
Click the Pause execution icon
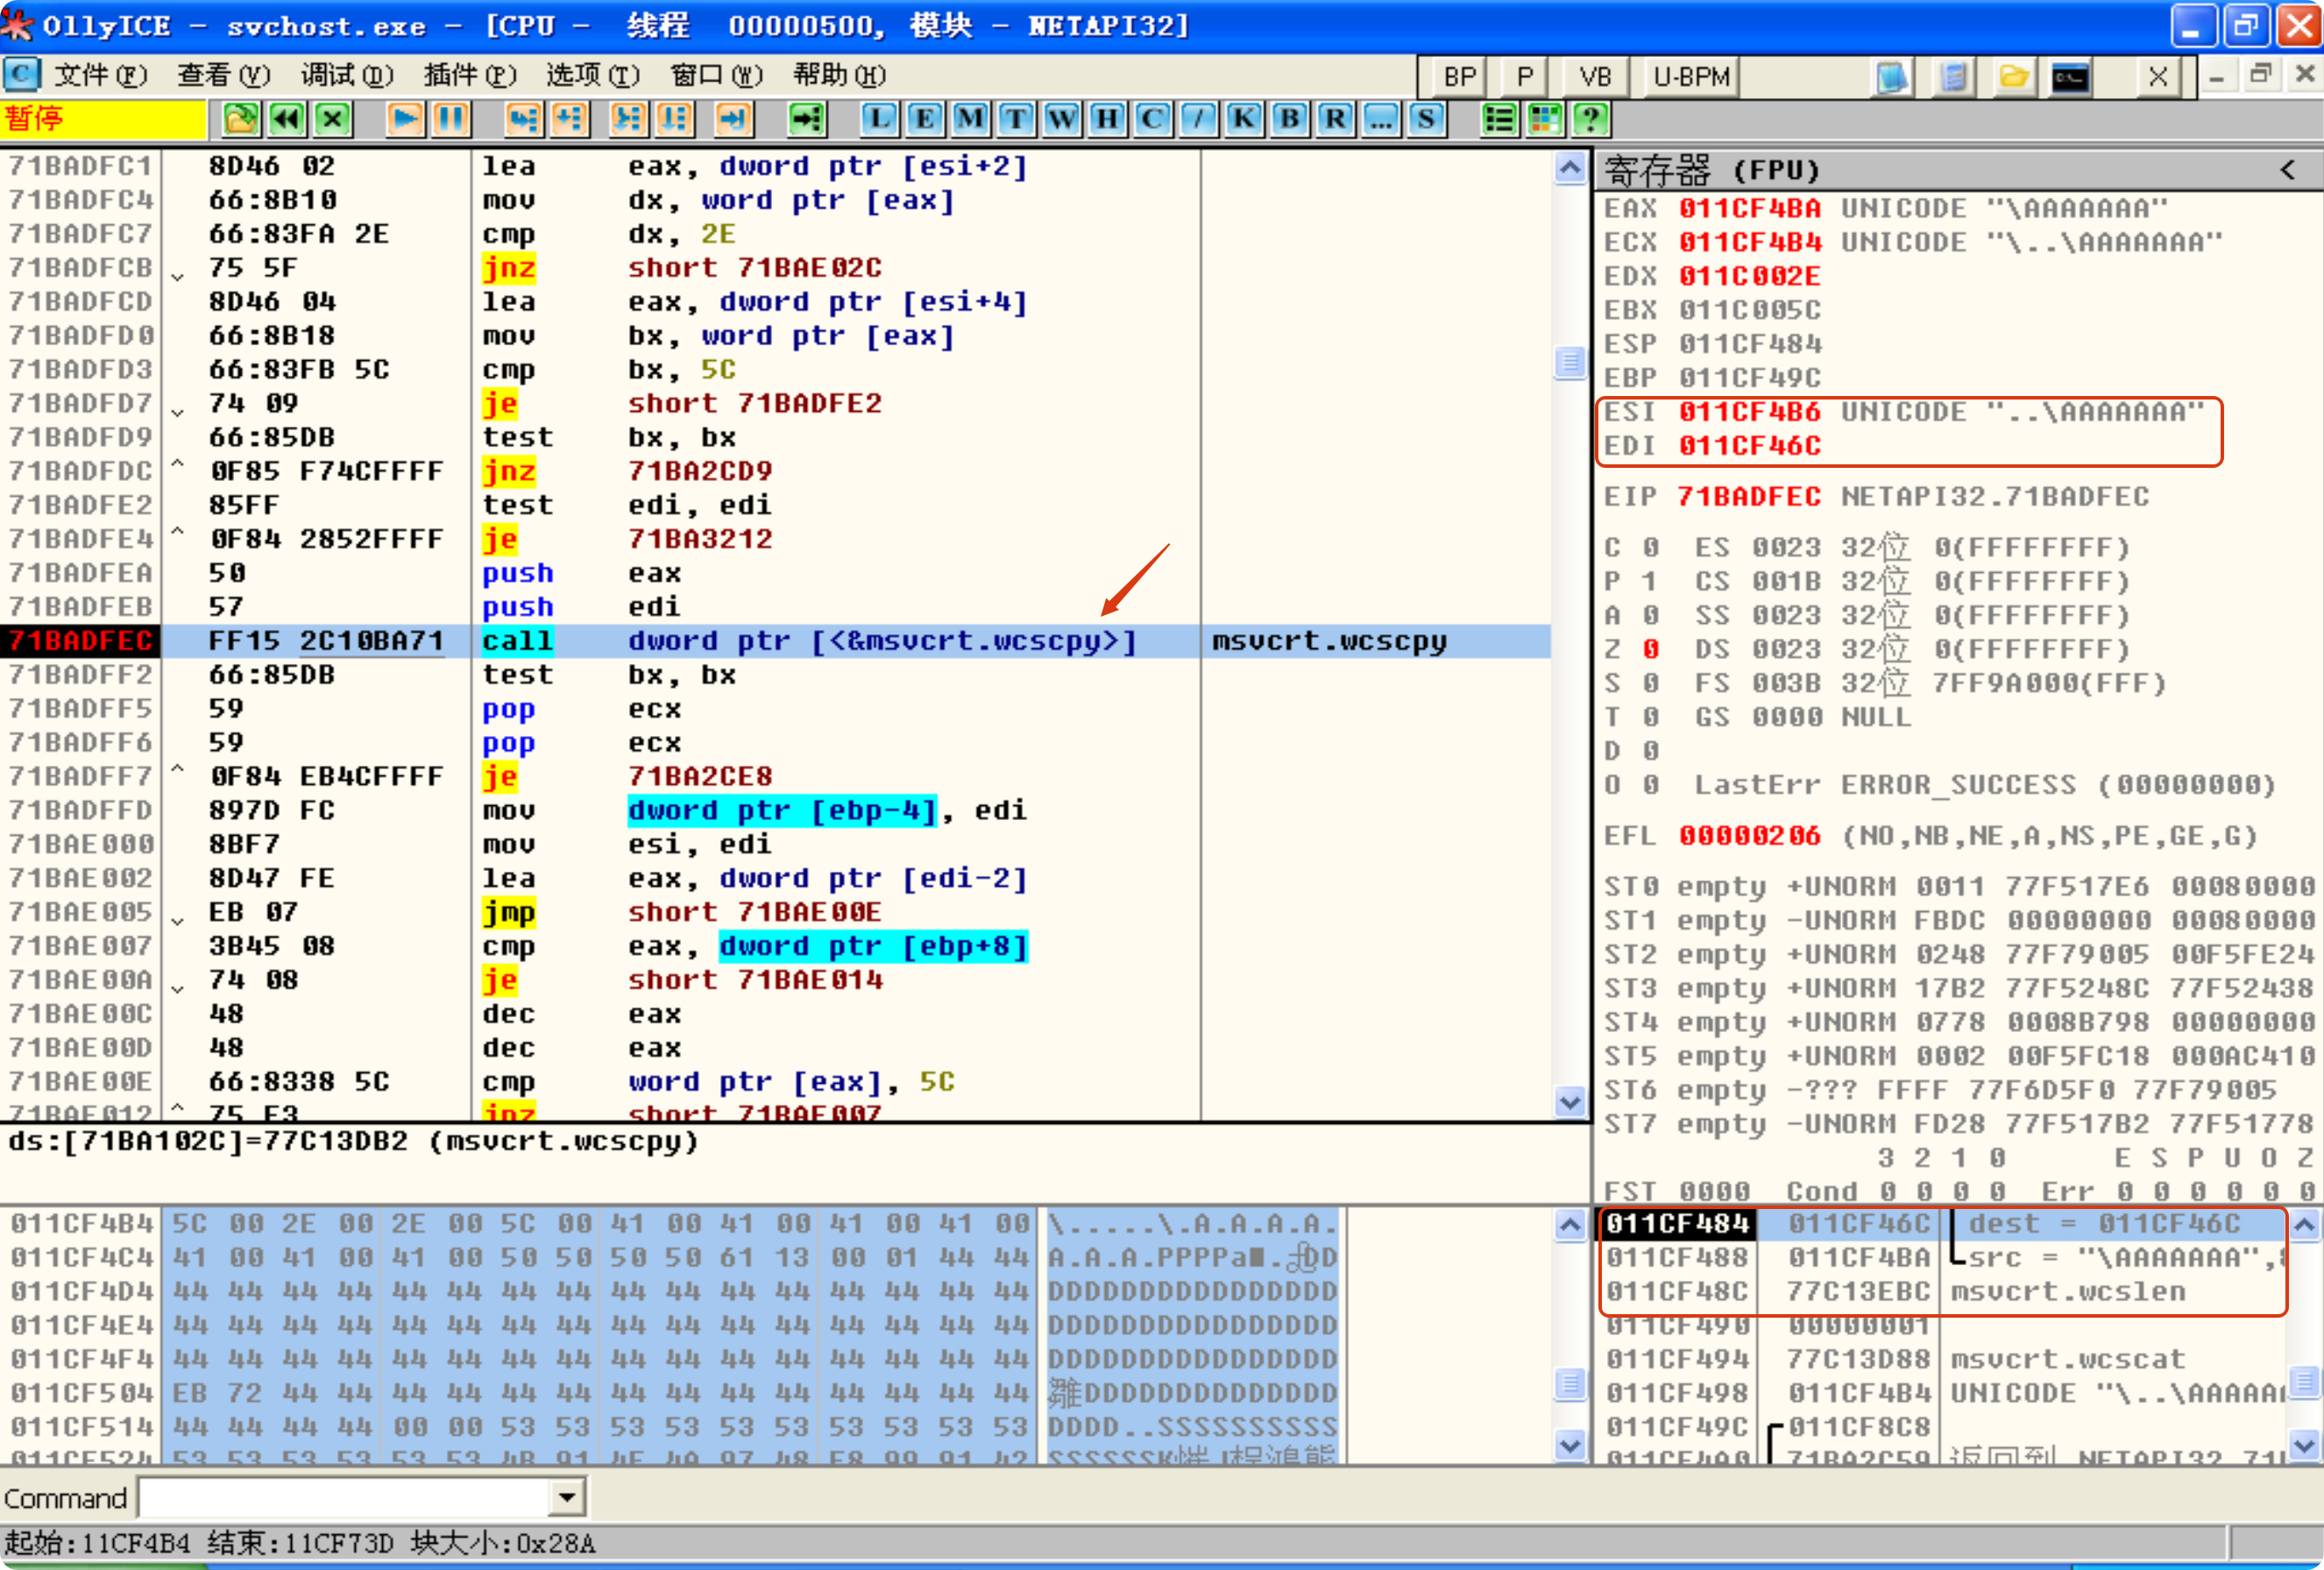coord(451,120)
